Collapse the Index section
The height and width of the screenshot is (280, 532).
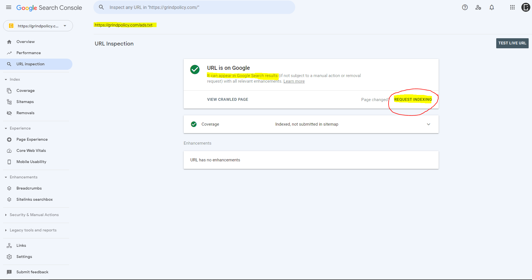click(x=6, y=80)
